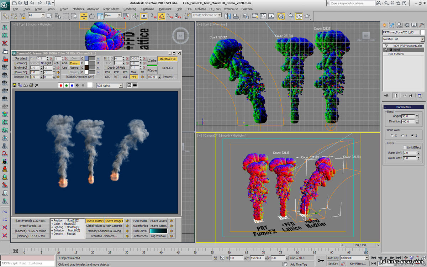This screenshot has height=267, width=427.
Task: Click the blue channel swatch in the render dialog
Action: coord(72,85)
